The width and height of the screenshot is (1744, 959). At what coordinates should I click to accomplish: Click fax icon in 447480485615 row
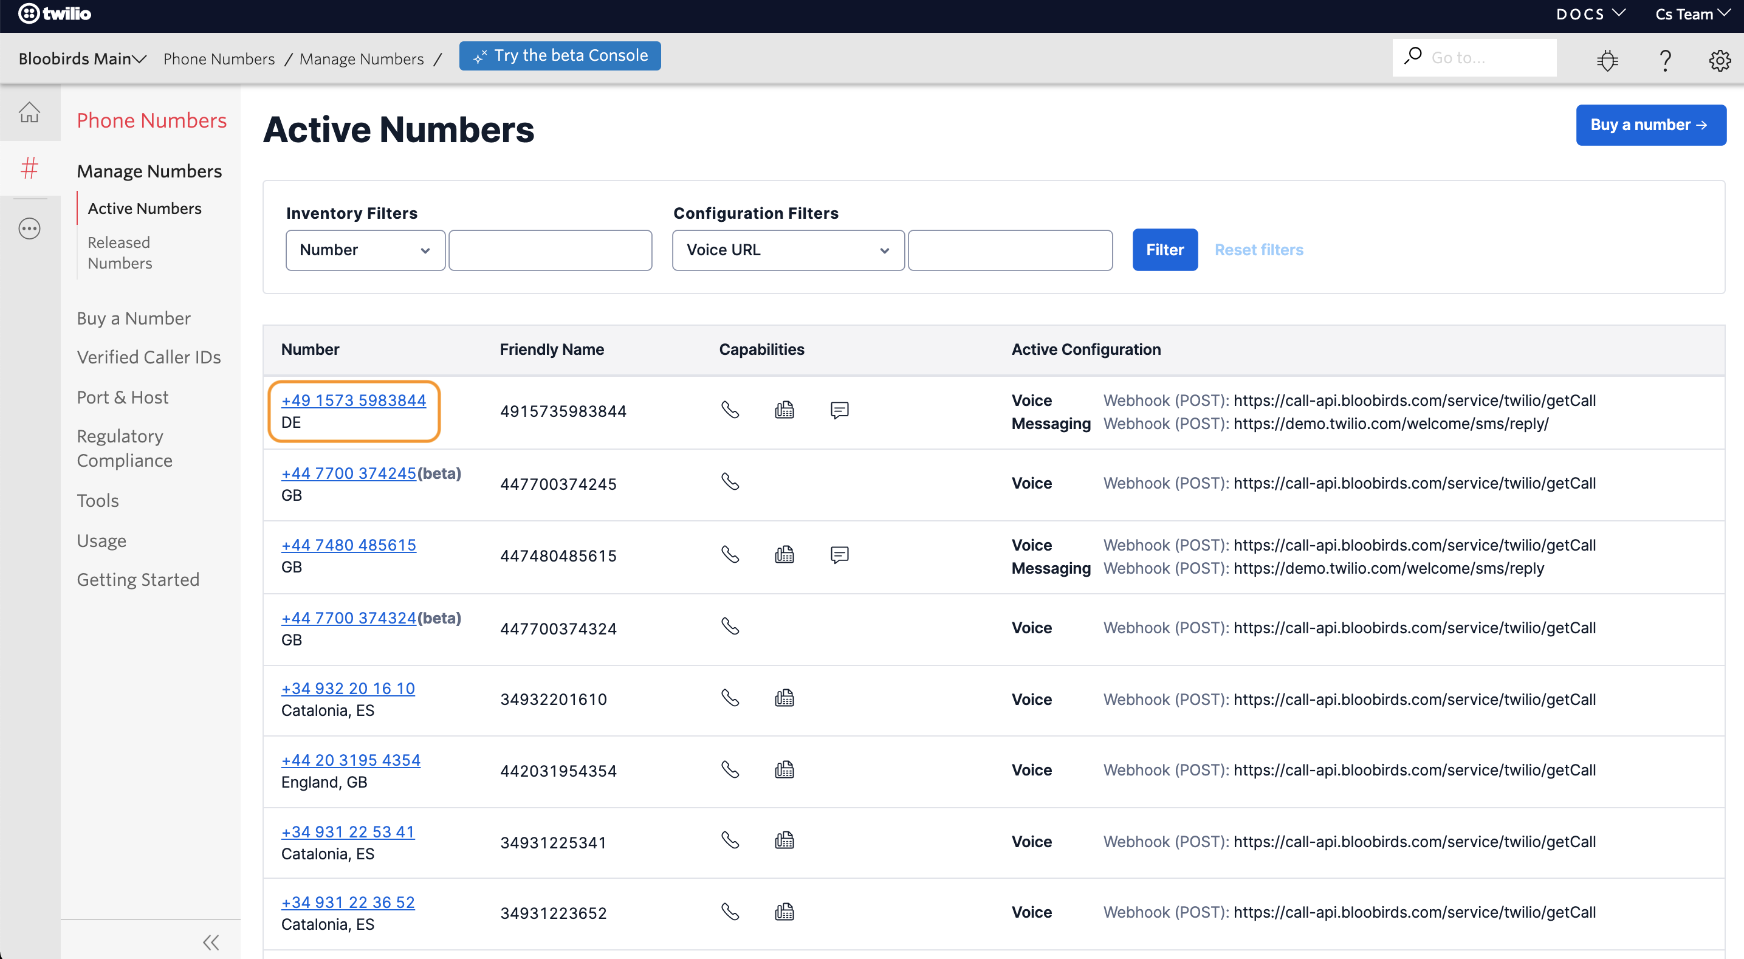pos(784,555)
